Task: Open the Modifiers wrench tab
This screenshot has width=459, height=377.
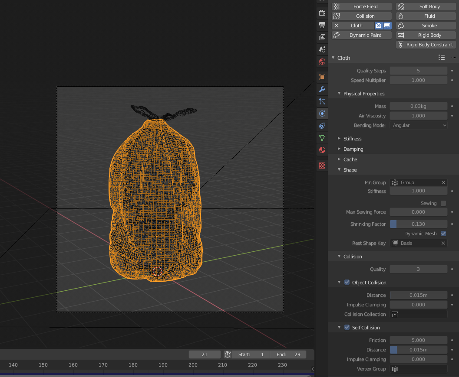Action: click(322, 90)
